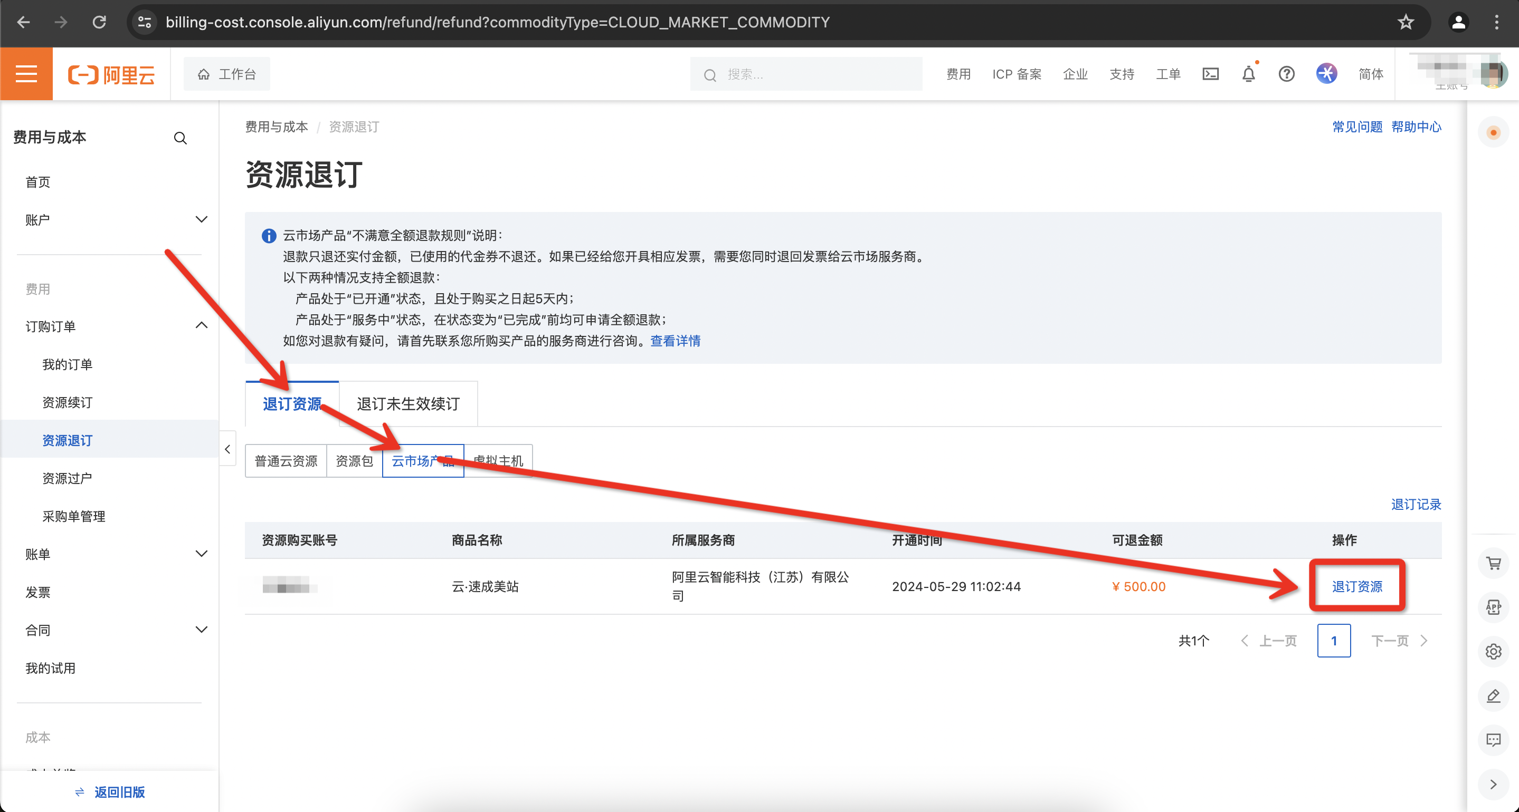1519x812 pixels.
Task: Open the purple AI assistant icon
Action: click(x=1326, y=74)
